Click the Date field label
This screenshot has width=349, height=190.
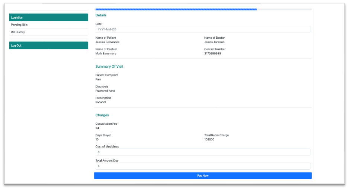pos(98,24)
